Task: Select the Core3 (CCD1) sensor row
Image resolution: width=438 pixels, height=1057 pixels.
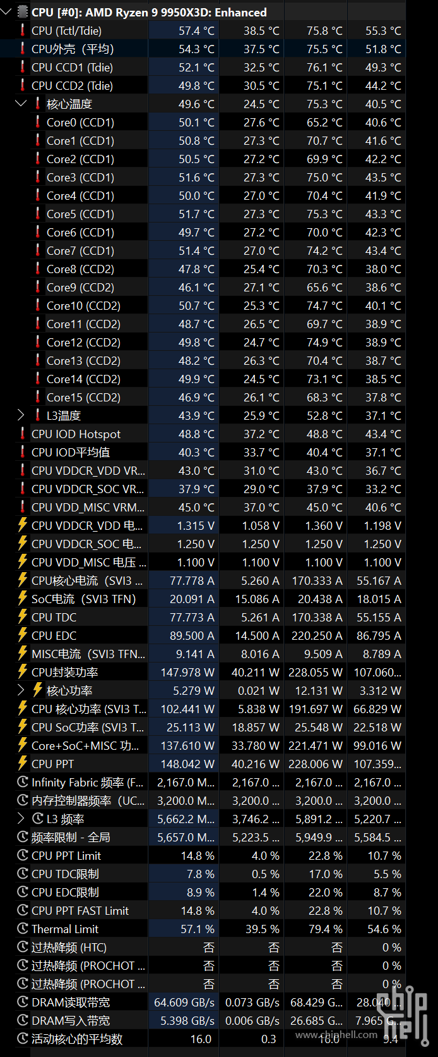Action: click(203, 177)
